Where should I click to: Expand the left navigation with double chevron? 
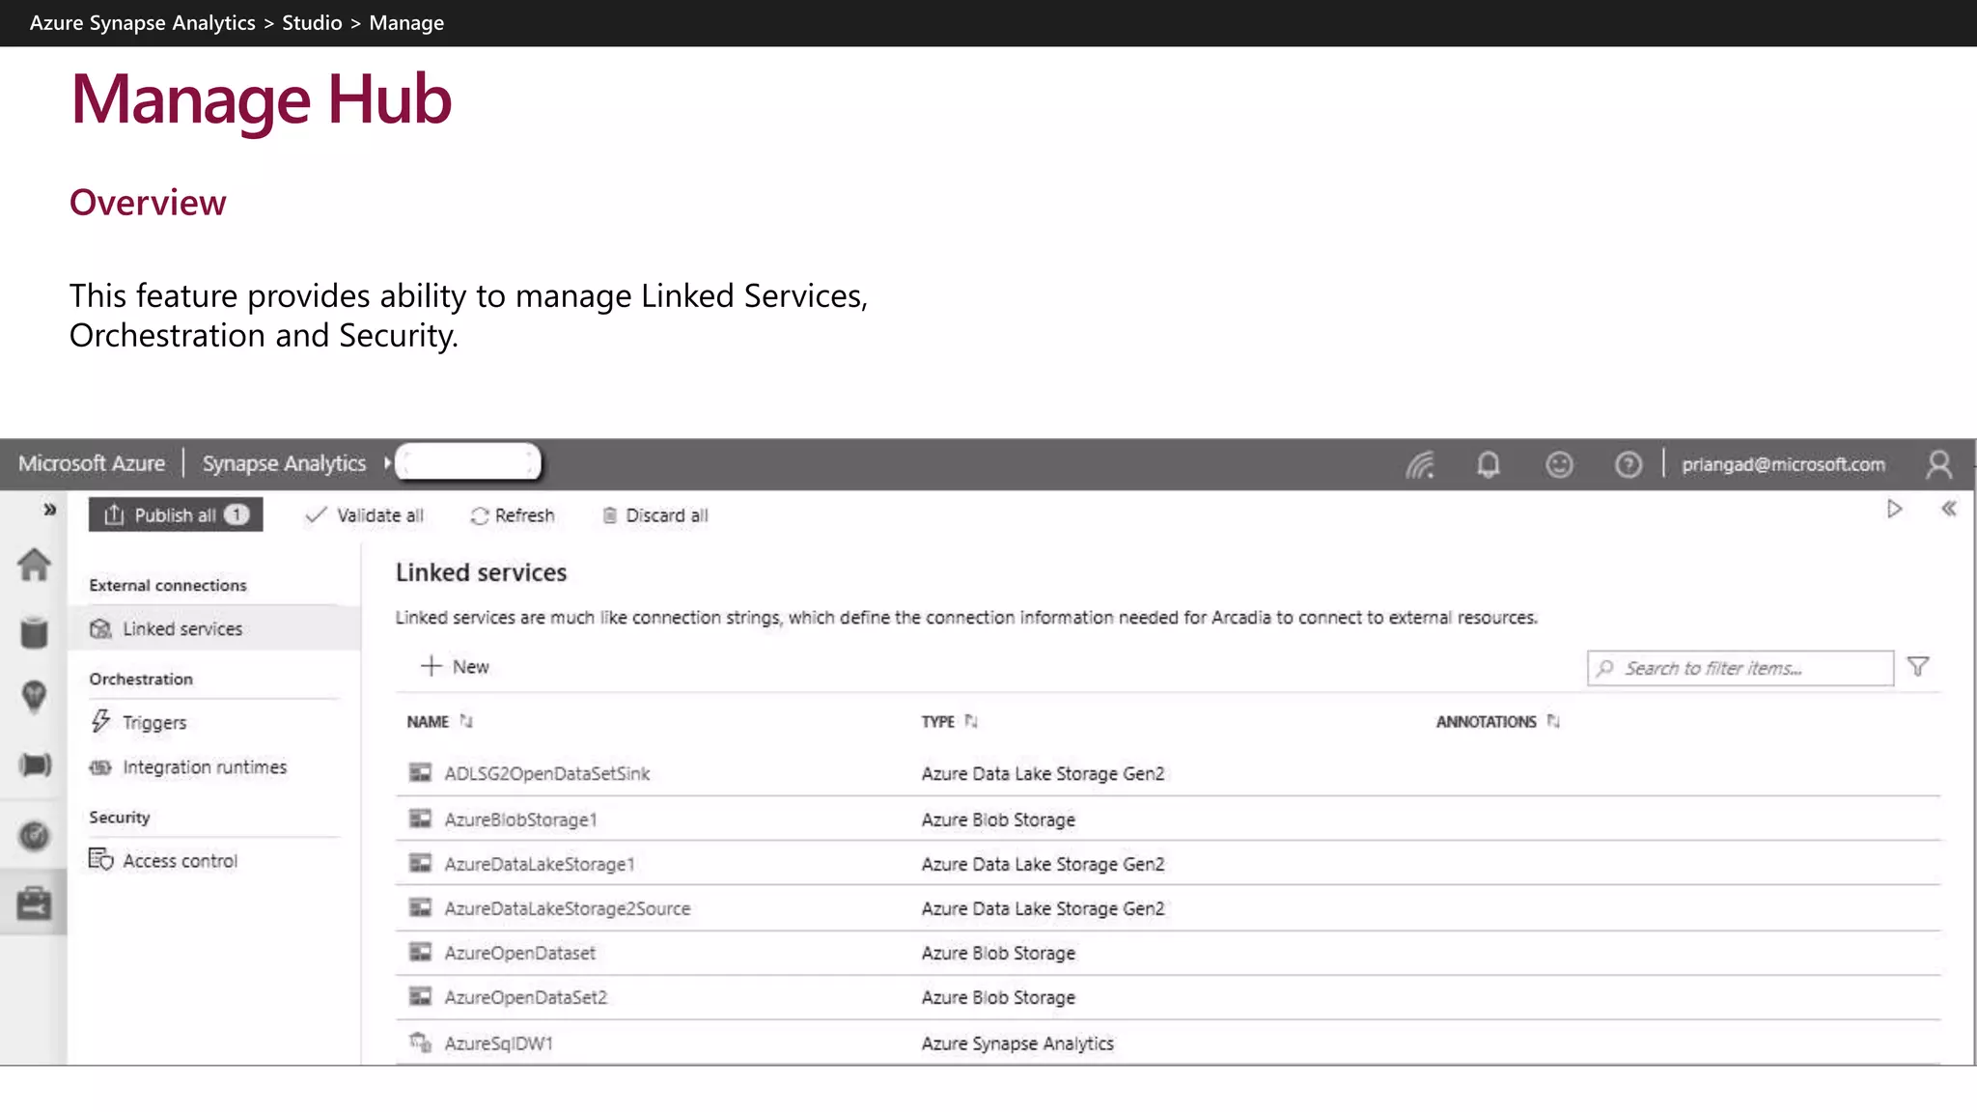(49, 510)
